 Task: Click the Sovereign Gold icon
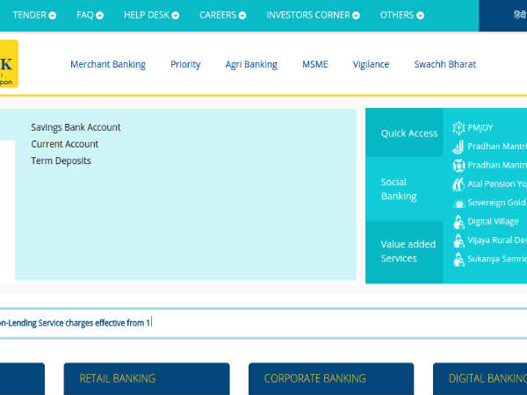pyautogui.click(x=458, y=203)
